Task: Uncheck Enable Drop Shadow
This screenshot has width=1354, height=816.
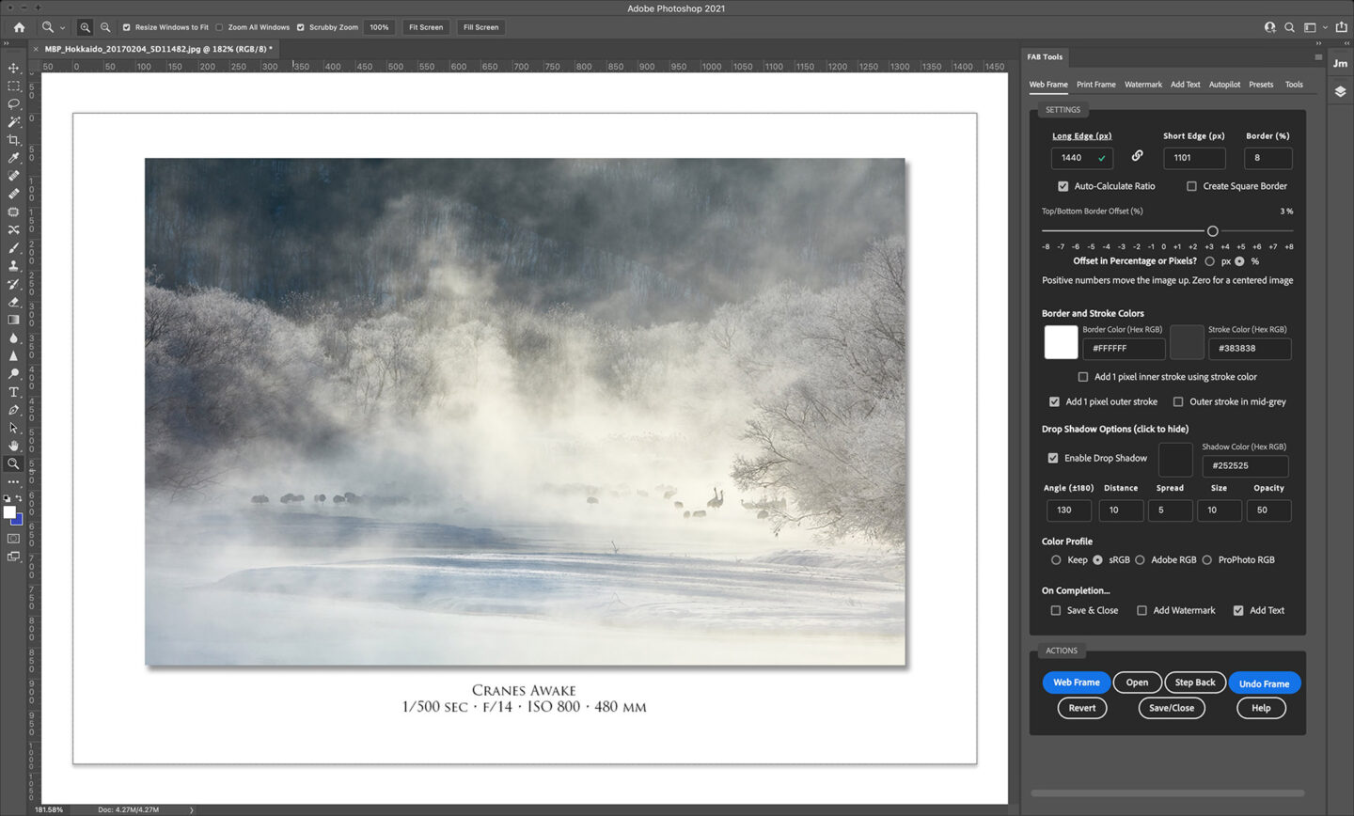Action: [x=1053, y=458]
